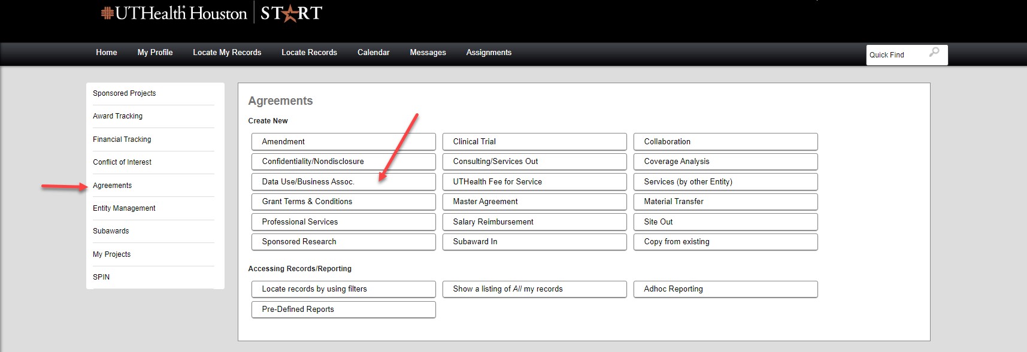
Task: Click the Material Transfer button
Action: [725, 202]
